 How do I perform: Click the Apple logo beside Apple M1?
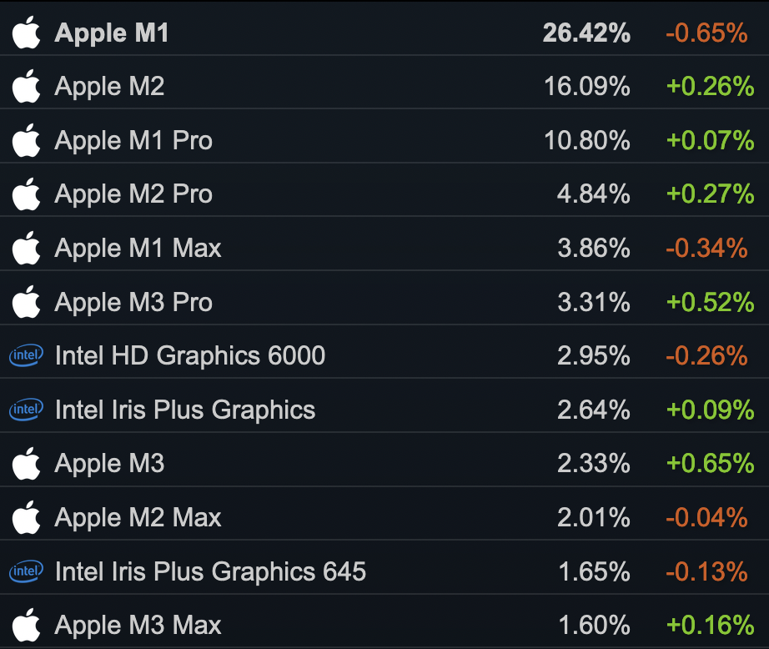(26, 33)
